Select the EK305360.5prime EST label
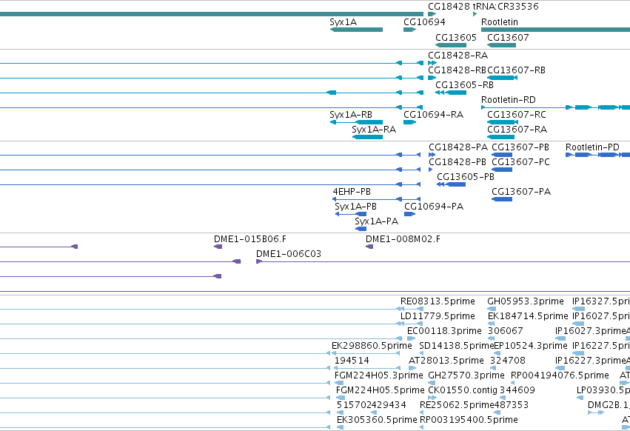This screenshot has height=431, width=630. [x=377, y=421]
